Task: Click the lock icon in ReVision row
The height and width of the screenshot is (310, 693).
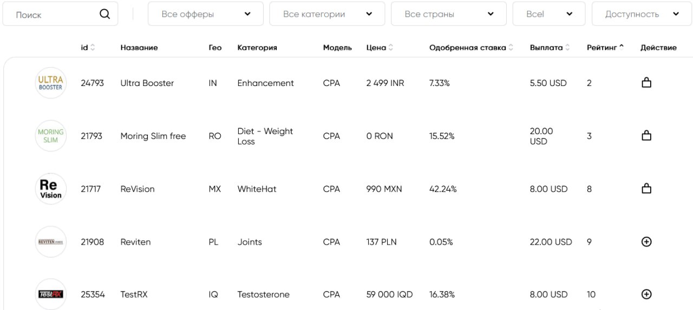Action: coord(646,189)
